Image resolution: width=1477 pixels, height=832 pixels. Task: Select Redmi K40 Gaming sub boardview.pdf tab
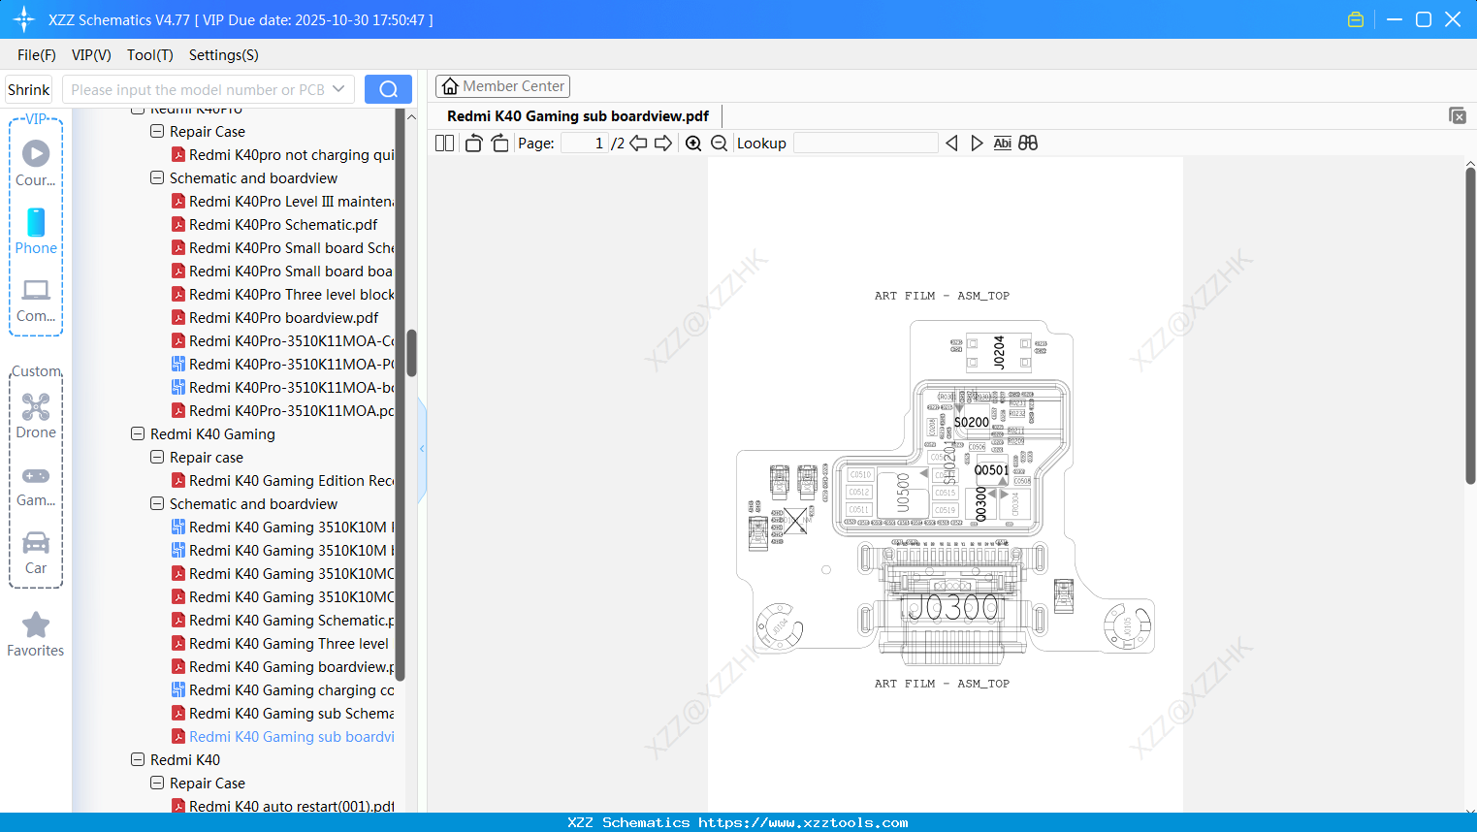pyautogui.click(x=578, y=116)
